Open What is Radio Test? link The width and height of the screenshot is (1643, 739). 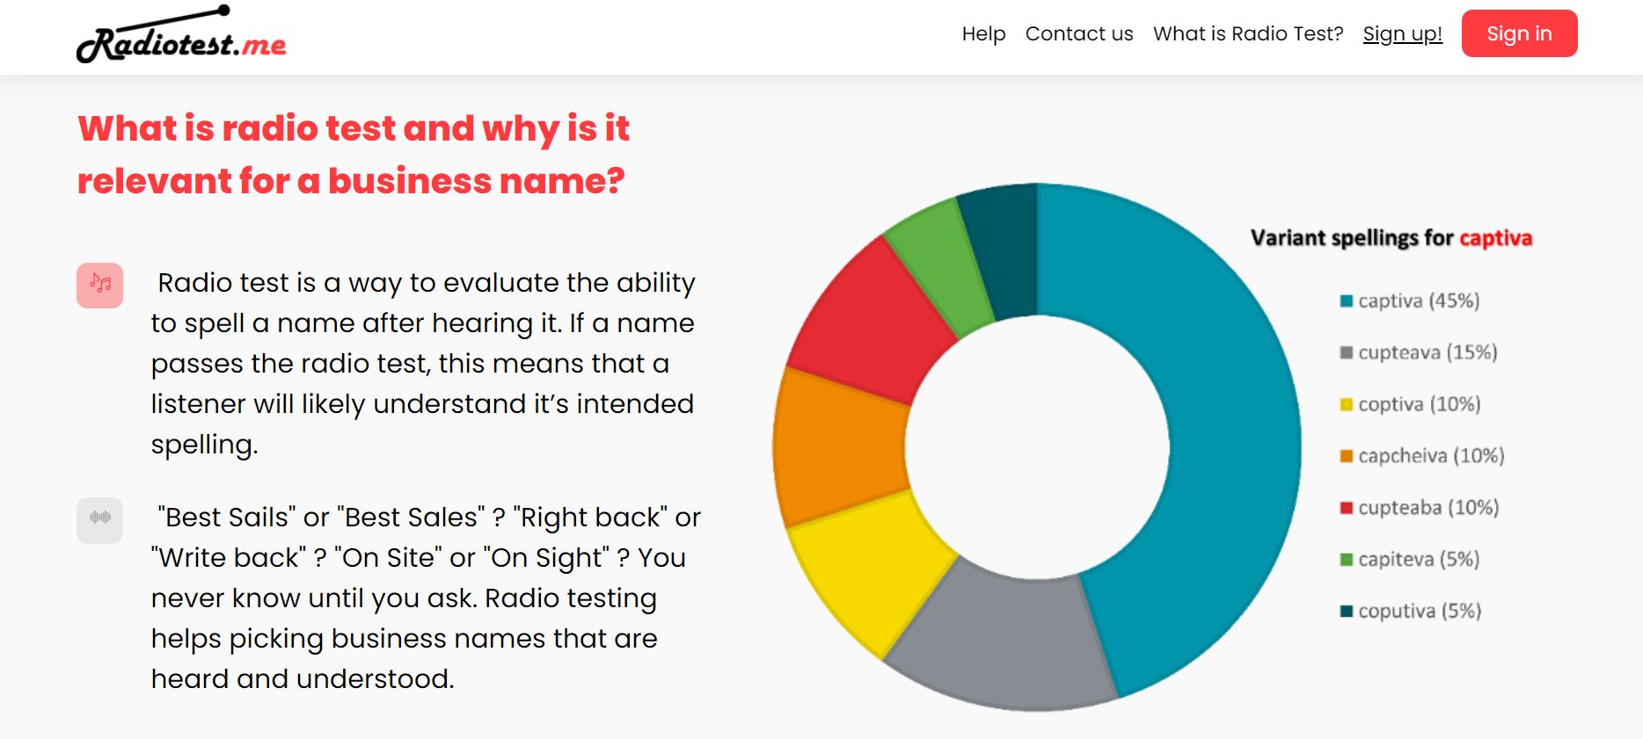point(1248,33)
